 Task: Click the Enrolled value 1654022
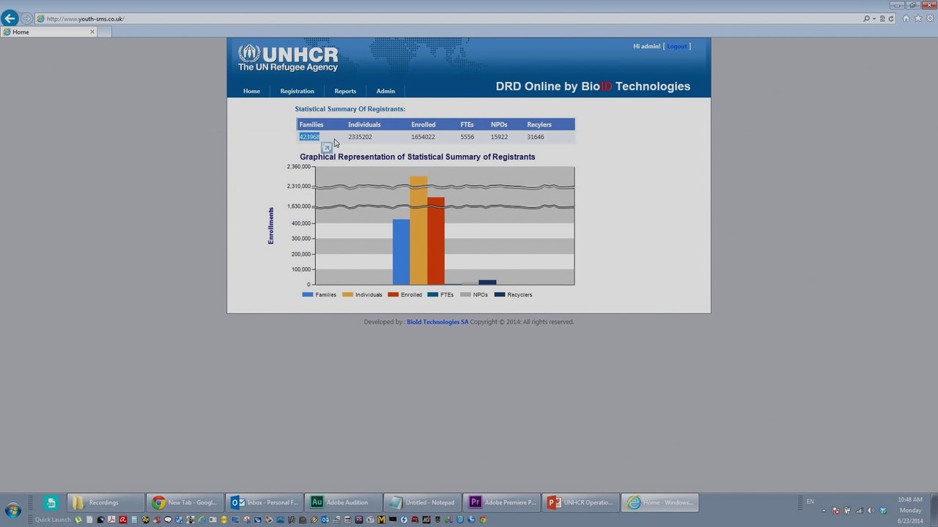pyautogui.click(x=423, y=137)
